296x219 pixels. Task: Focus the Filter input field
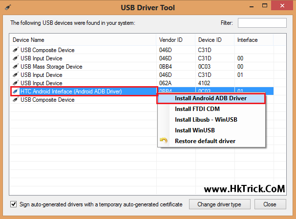262,23
